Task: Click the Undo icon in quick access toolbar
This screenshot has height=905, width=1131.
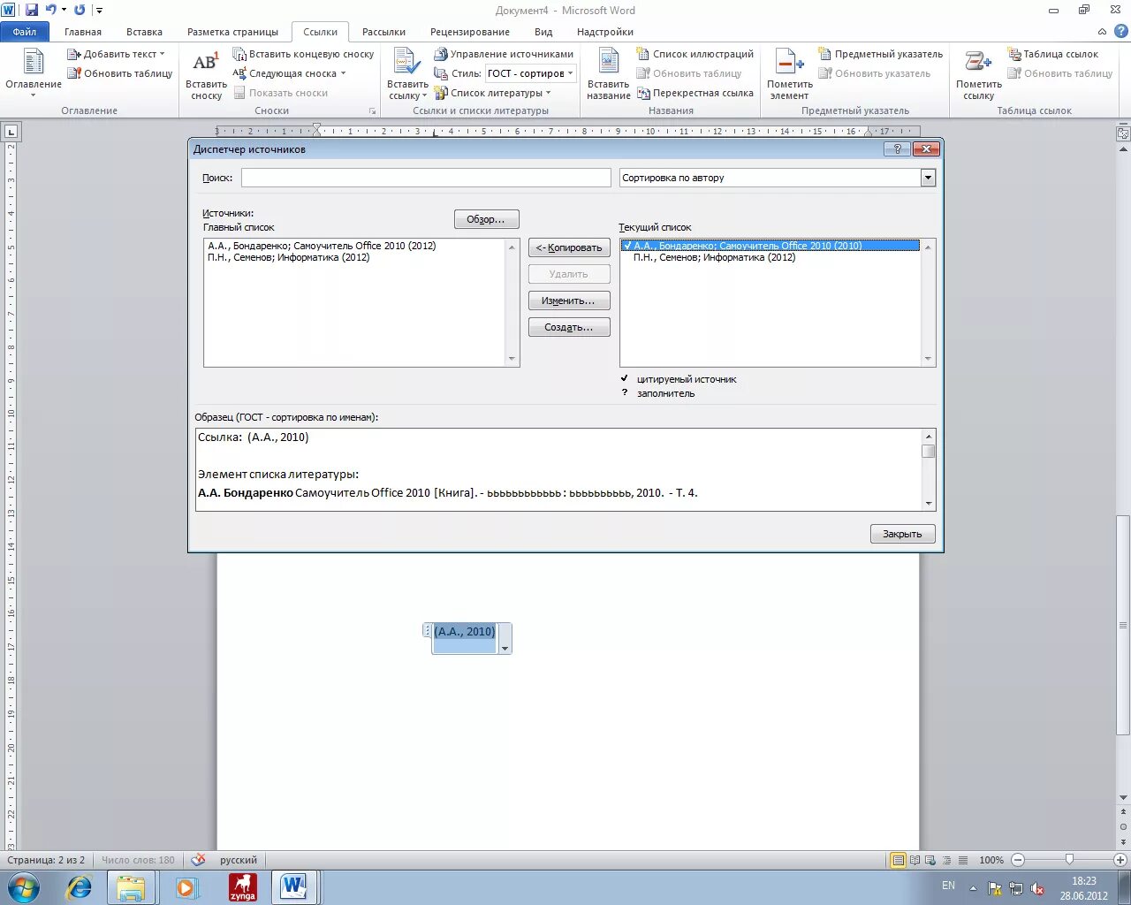Action: tap(51, 10)
